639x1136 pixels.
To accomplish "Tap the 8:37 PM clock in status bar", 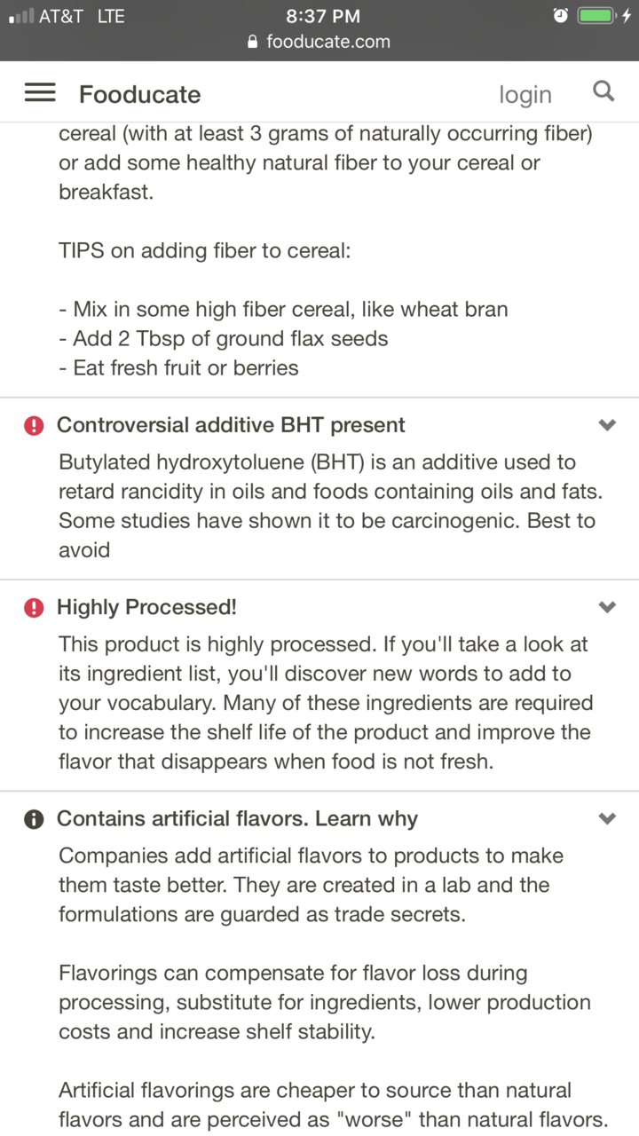I will pyautogui.click(x=323, y=16).
